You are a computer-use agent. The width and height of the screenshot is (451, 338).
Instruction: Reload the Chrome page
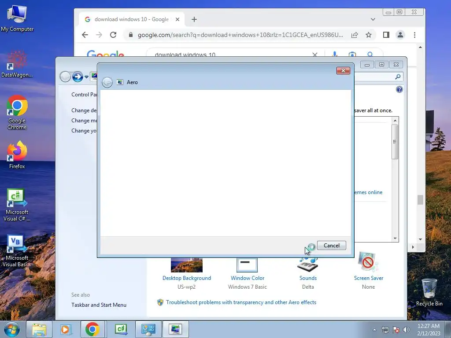tap(113, 35)
